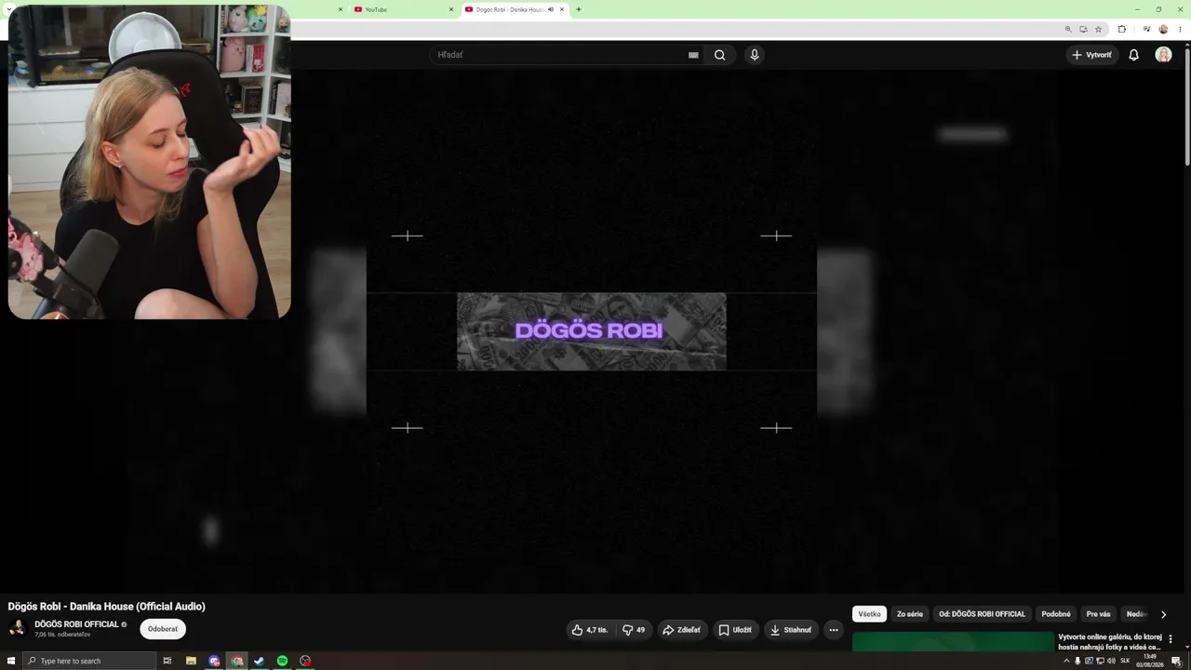Open File Explorer from the taskbar

(x=192, y=661)
